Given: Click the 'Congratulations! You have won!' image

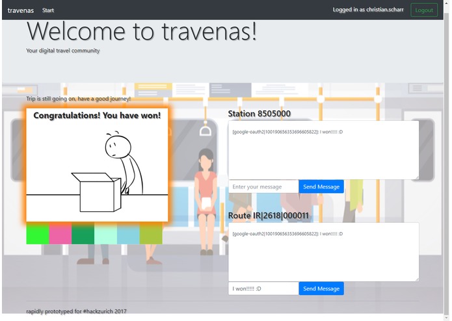Looking at the screenshot, I should pos(97,165).
